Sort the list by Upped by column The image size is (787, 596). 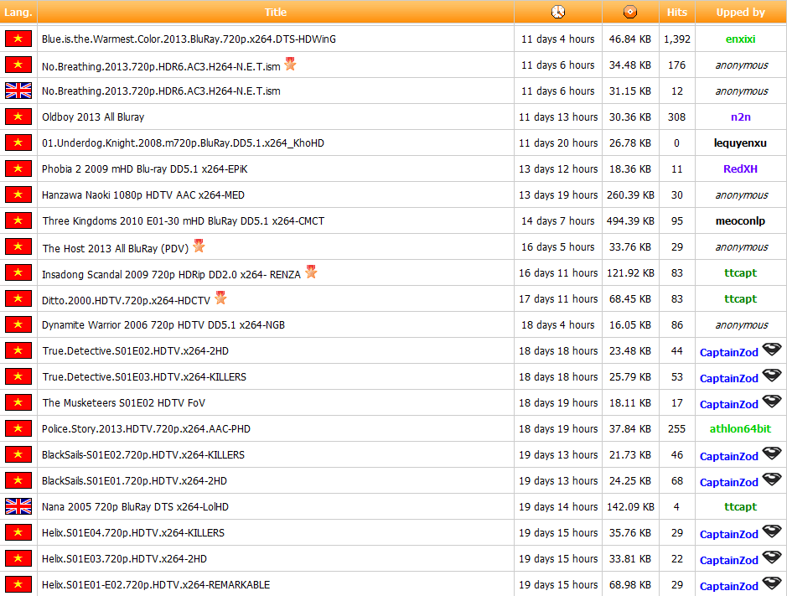(x=740, y=12)
